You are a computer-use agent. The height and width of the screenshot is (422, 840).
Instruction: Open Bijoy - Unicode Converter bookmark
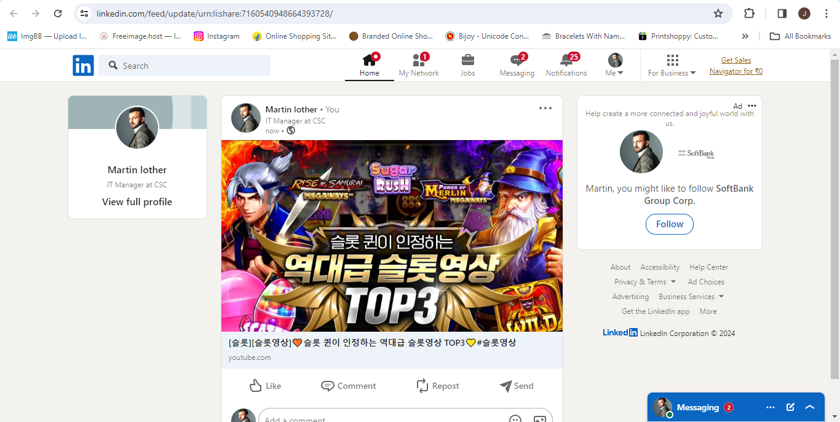(487, 36)
